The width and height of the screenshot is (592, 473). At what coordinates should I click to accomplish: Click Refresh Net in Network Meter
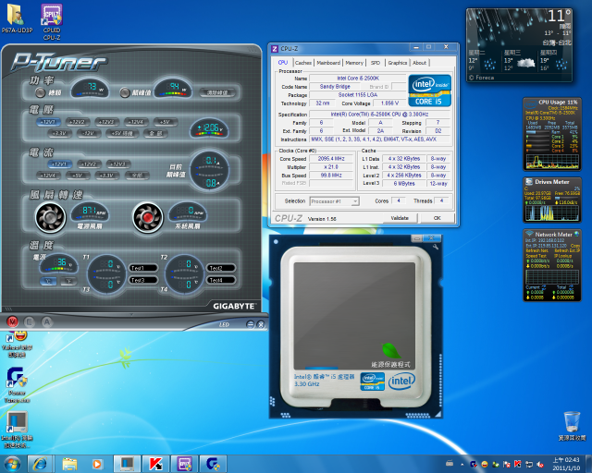point(536,250)
